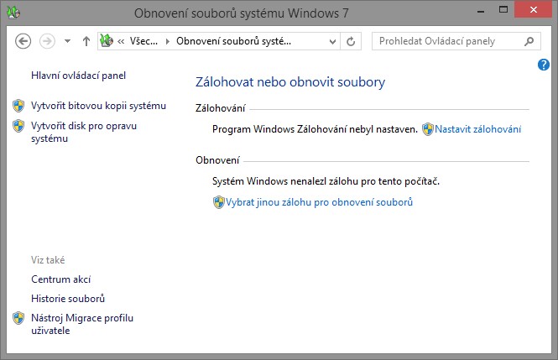Focus the "Prohledat Ovládací panely" search field
The height and width of the screenshot is (360, 558).
tap(449, 40)
